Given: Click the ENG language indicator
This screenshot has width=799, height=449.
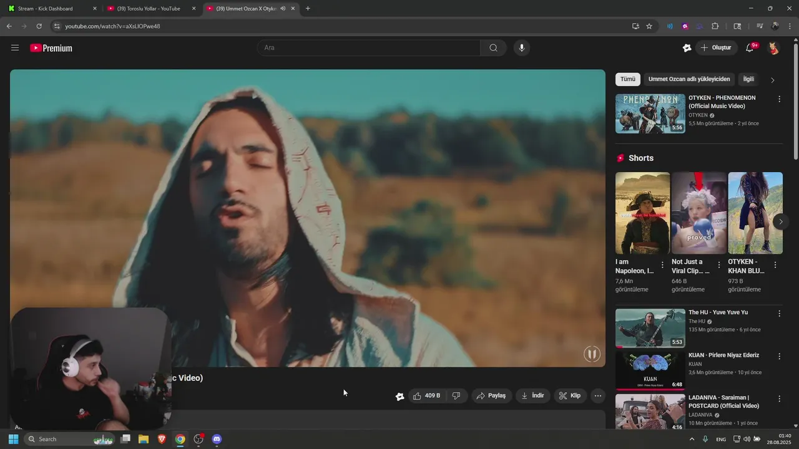Looking at the screenshot, I should pyautogui.click(x=721, y=439).
